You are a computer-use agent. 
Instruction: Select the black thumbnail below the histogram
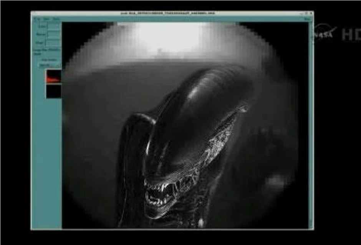tap(53, 91)
